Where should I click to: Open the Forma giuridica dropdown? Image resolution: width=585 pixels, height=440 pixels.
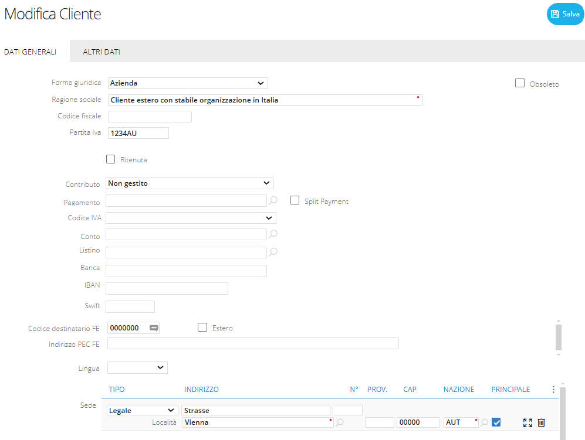click(188, 83)
